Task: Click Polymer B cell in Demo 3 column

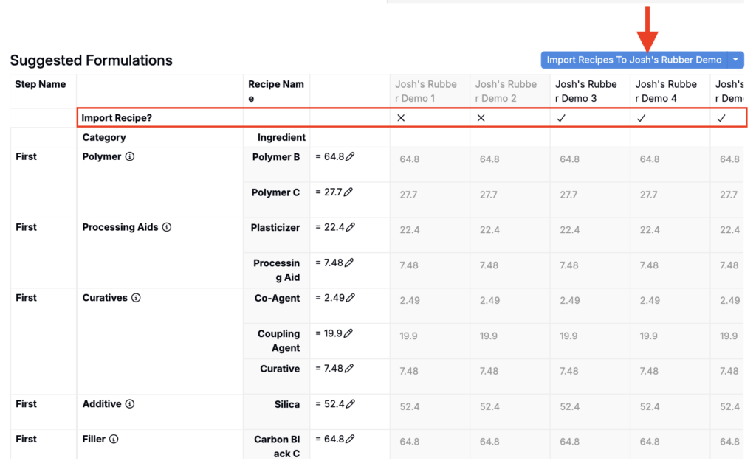Action: point(590,164)
